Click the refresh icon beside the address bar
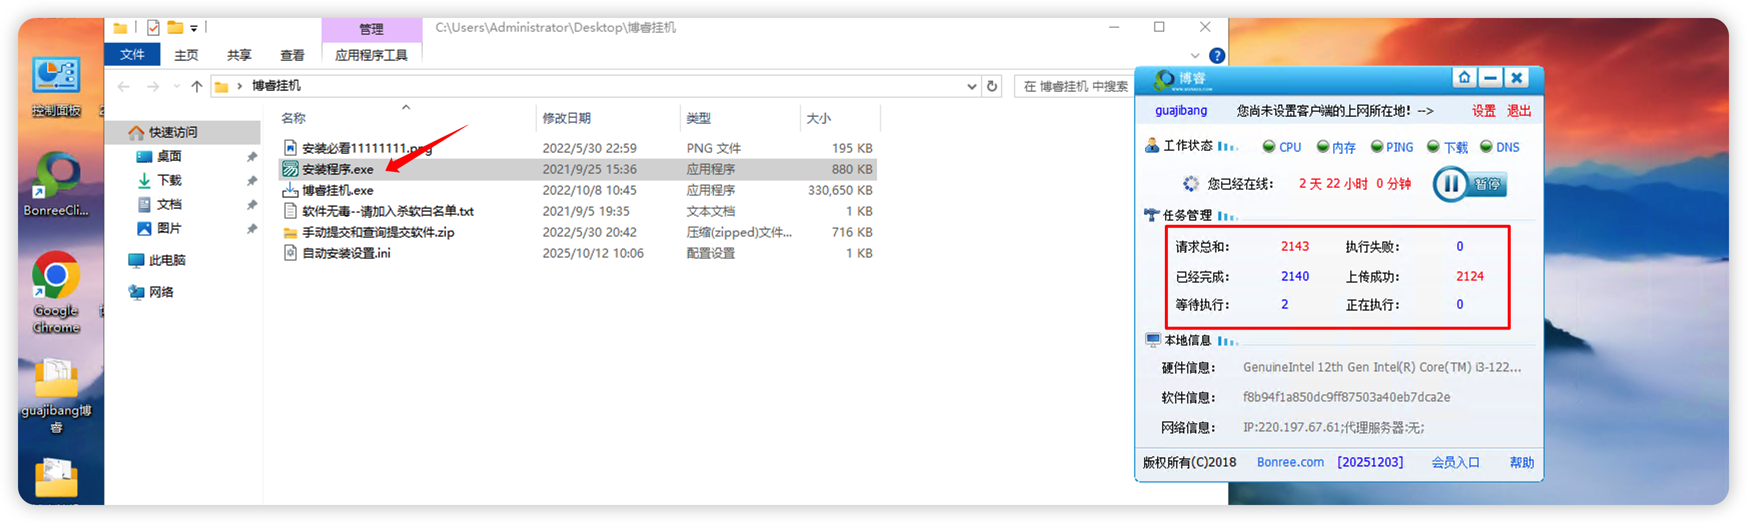 coord(992,86)
